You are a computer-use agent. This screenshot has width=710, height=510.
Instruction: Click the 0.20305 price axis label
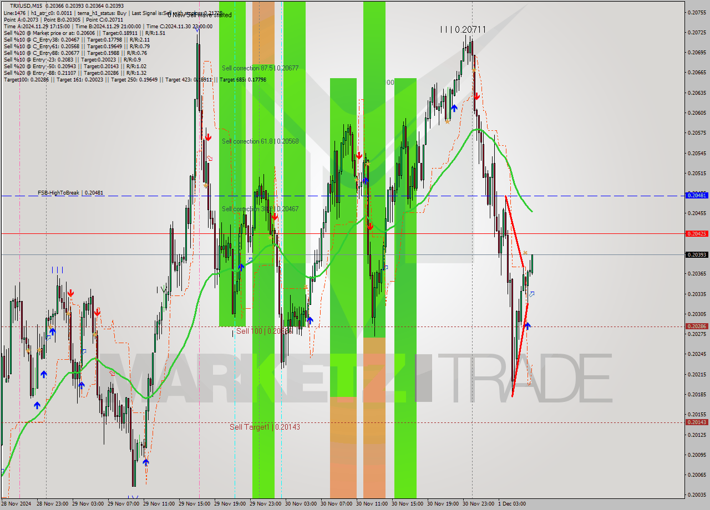(x=697, y=314)
